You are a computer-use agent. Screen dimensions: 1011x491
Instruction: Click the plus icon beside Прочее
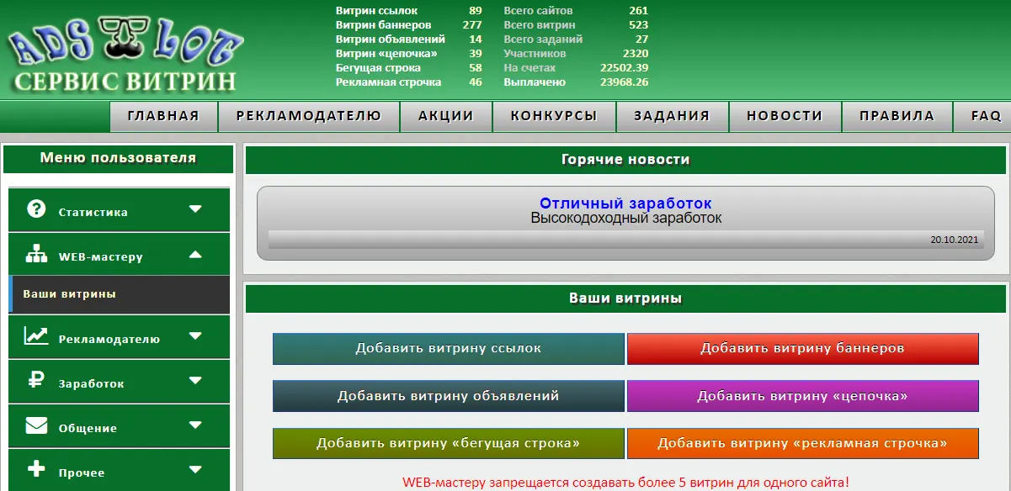point(36,469)
